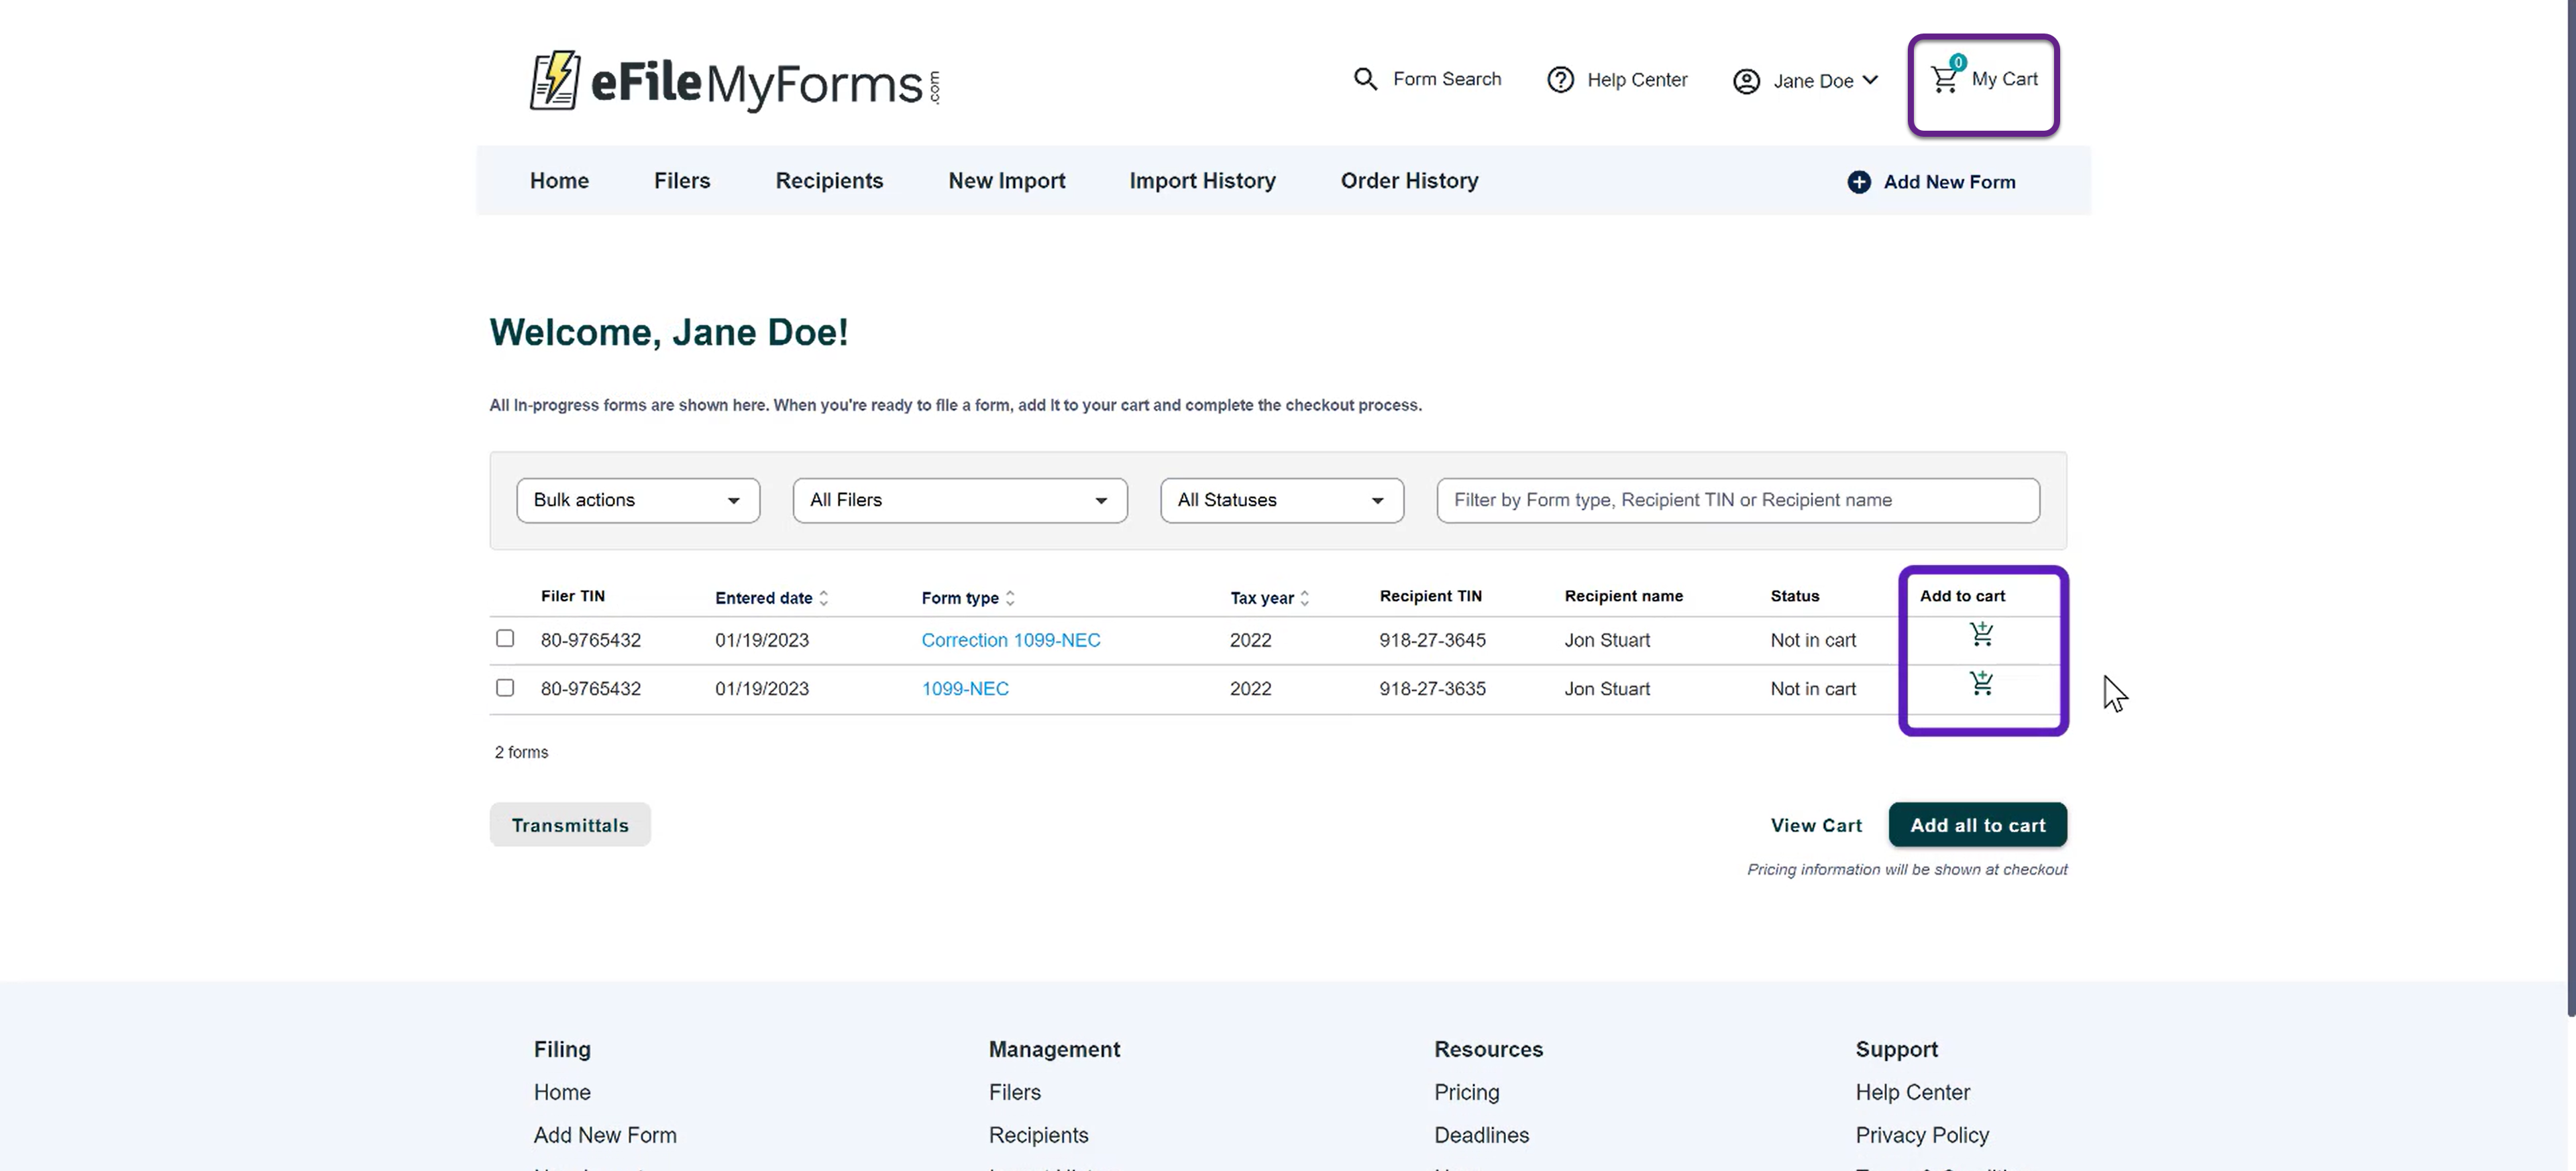This screenshot has width=2576, height=1171.
Task: Click the eFileMyForms logo
Action: coord(734,81)
